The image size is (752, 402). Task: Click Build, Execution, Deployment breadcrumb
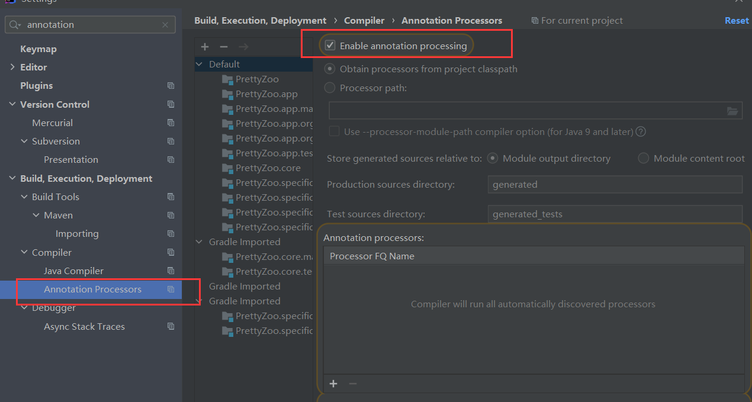(x=260, y=21)
